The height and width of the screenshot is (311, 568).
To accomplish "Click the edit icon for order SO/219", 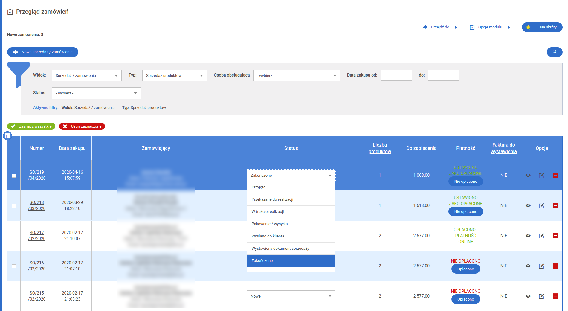I will 541,175.
